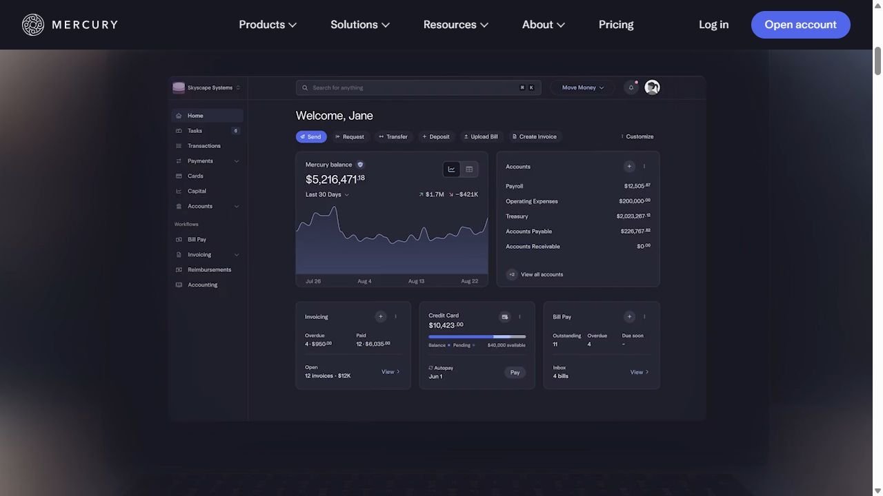Add a new account with the Accounts plus icon

[629, 166]
